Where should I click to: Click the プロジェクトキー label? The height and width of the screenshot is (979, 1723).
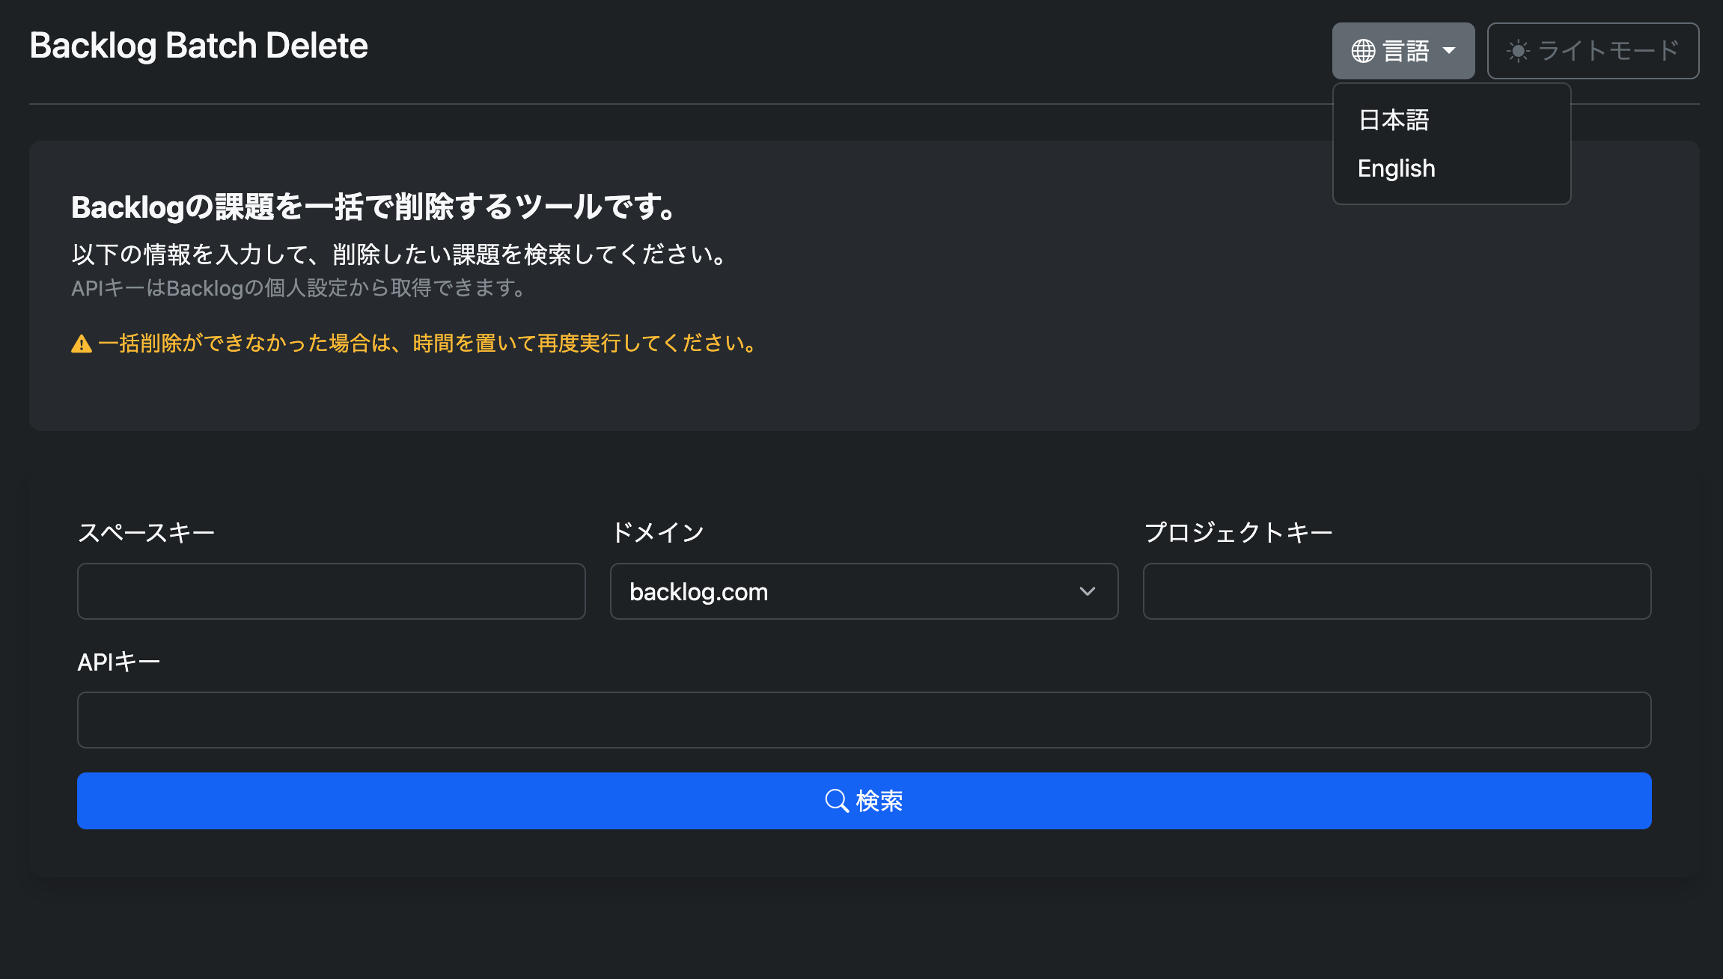(1238, 533)
